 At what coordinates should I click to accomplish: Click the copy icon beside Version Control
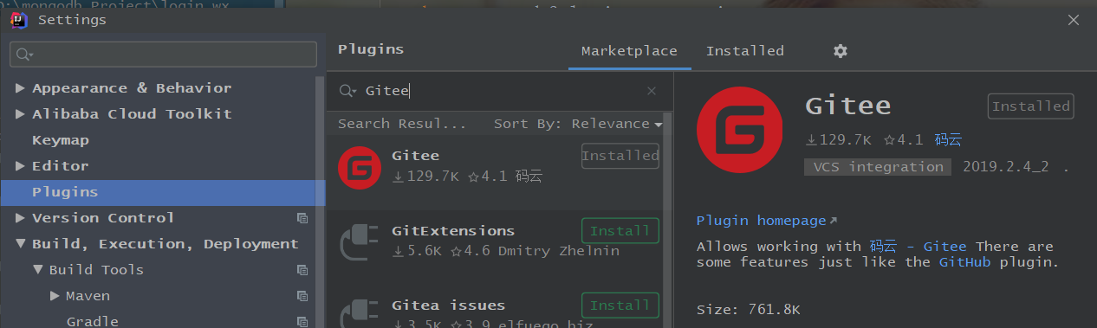tap(302, 218)
